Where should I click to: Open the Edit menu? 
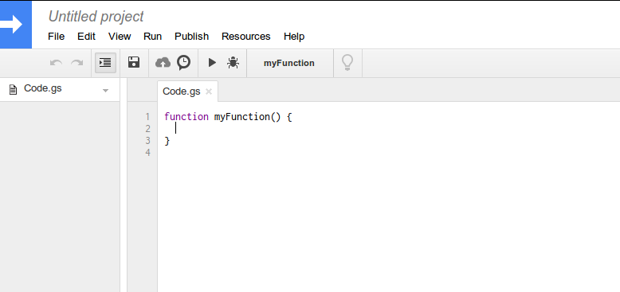[86, 37]
